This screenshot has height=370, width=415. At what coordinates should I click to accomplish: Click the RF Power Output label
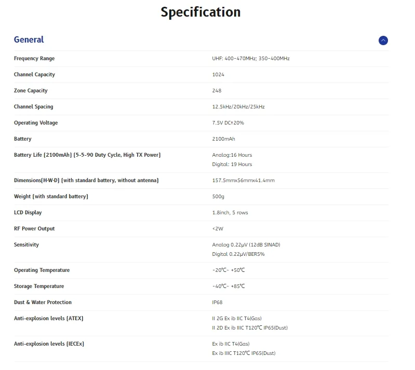point(34,229)
